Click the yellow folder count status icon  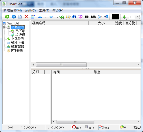click(122, 127)
